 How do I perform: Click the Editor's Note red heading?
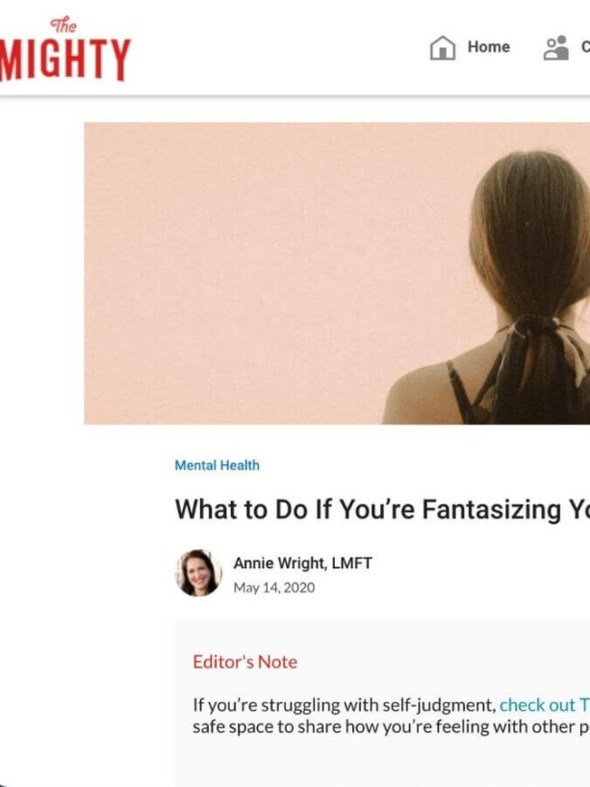coord(244,662)
